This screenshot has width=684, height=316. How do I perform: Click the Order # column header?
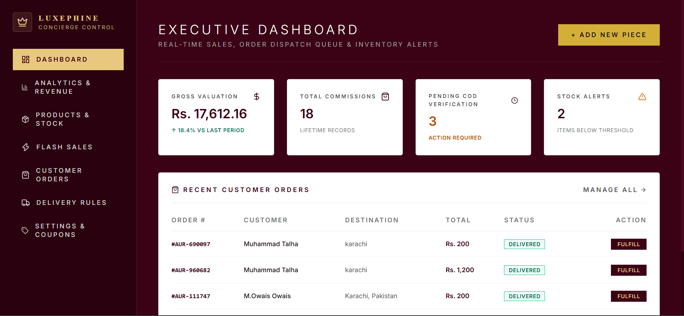pos(188,220)
